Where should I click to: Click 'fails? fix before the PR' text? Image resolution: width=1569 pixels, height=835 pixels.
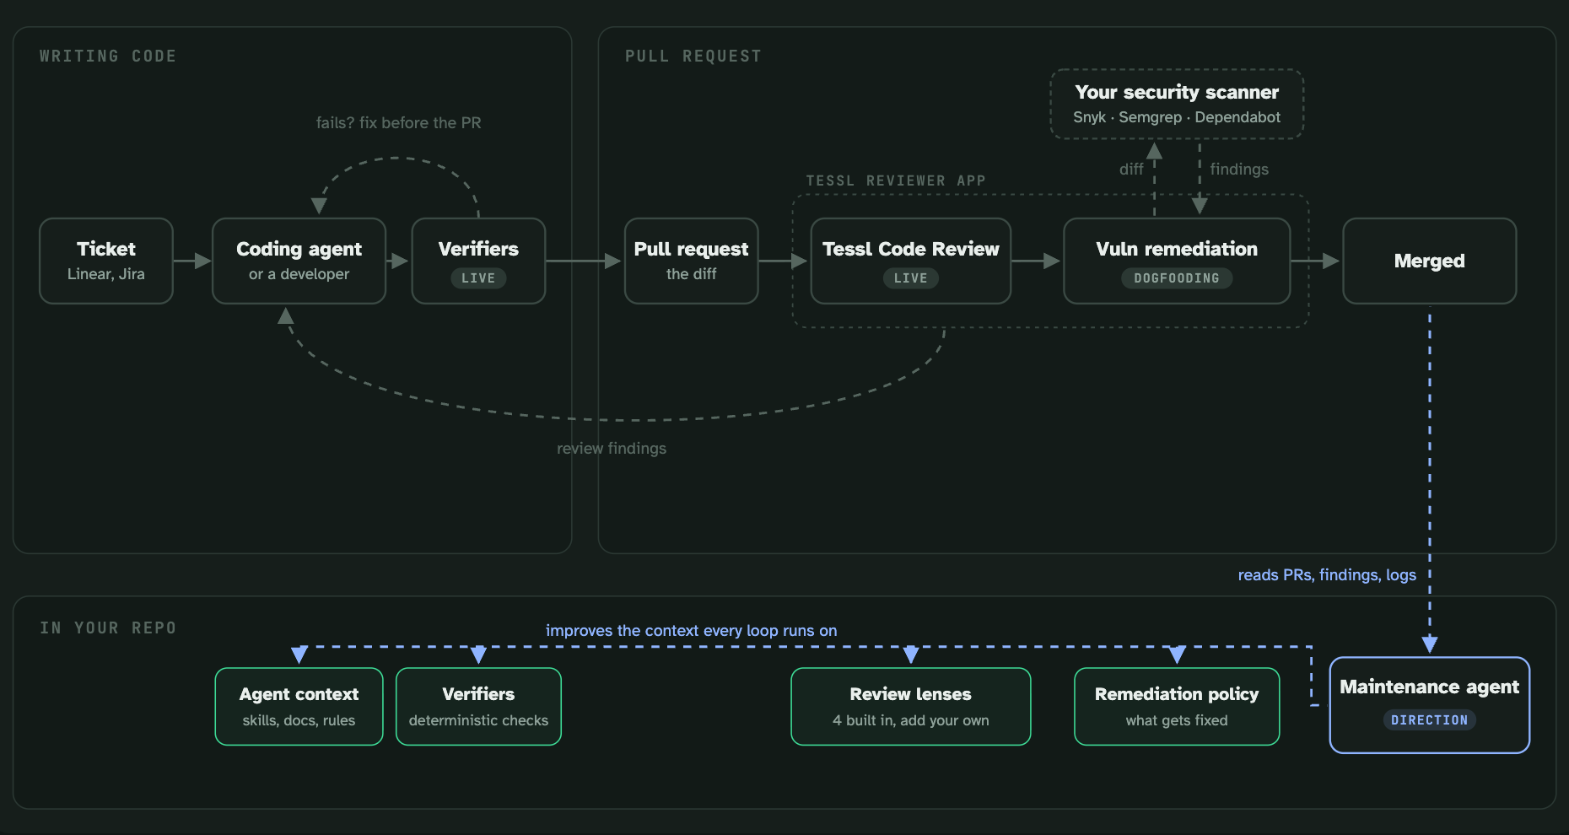coord(398,122)
